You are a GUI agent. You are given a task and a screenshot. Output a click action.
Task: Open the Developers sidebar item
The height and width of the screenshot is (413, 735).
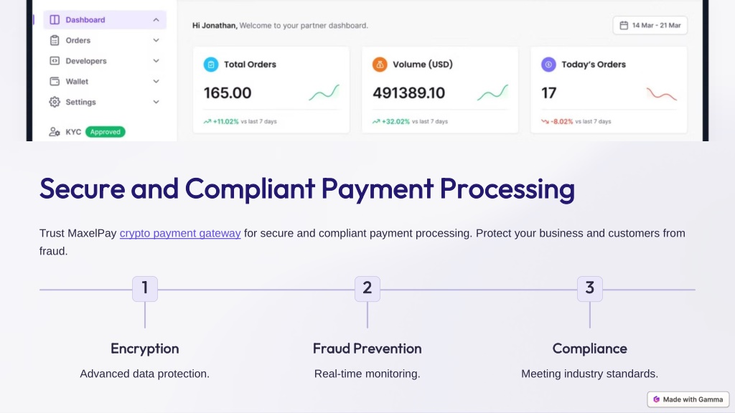105,61
